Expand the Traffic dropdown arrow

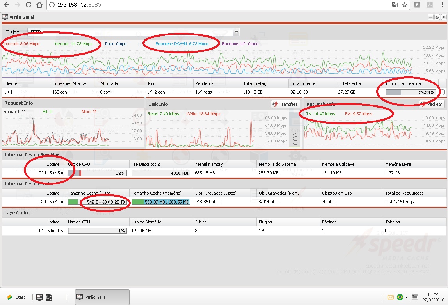[236, 32]
